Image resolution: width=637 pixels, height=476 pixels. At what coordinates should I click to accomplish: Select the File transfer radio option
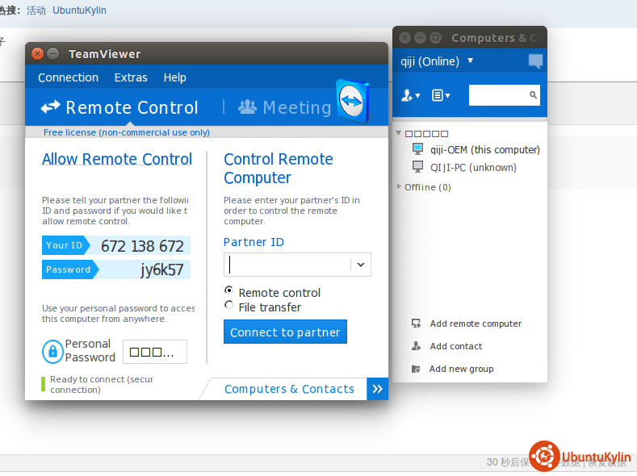tap(229, 306)
